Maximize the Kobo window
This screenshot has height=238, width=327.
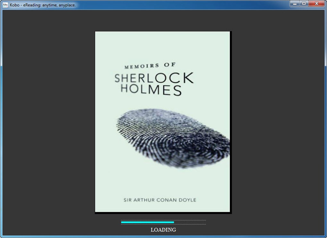tap(304, 4)
